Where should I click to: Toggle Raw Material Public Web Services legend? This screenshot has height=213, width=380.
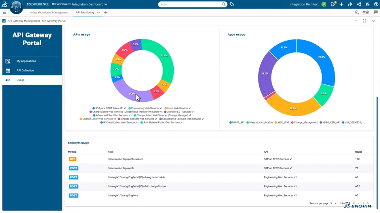(162, 122)
